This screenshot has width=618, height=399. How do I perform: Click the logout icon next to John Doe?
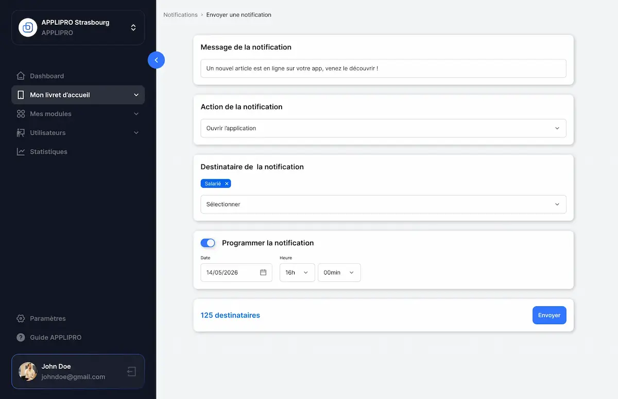131,371
